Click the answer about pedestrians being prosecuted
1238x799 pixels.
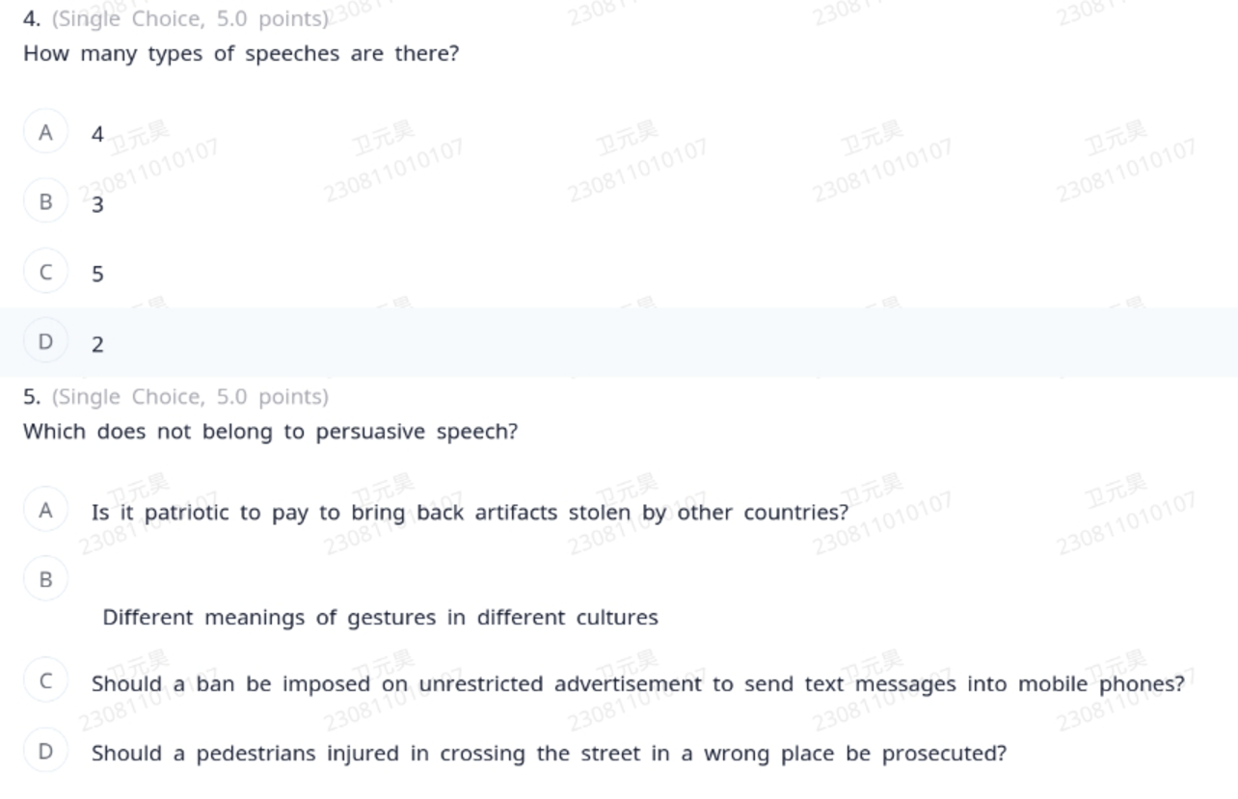549,754
